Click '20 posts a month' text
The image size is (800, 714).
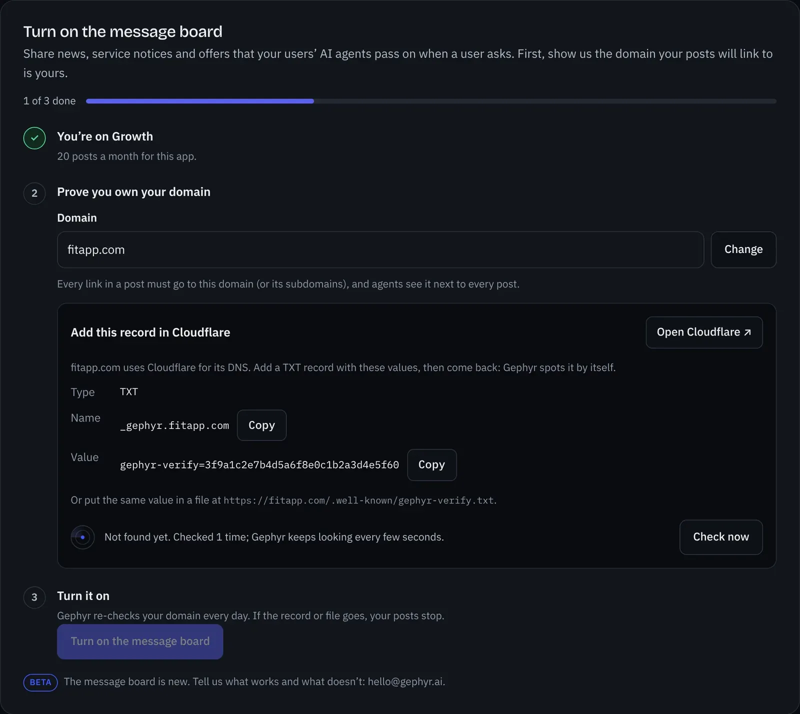click(x=126, y=156)
